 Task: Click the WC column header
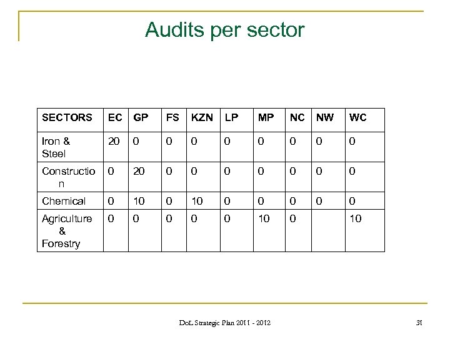(359, 117)
